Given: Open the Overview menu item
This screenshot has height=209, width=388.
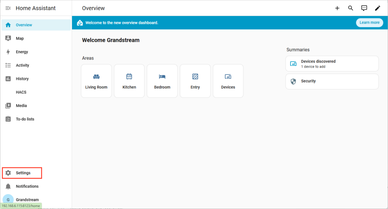Looking at the screenshot, I should click(x=36, y=25).
